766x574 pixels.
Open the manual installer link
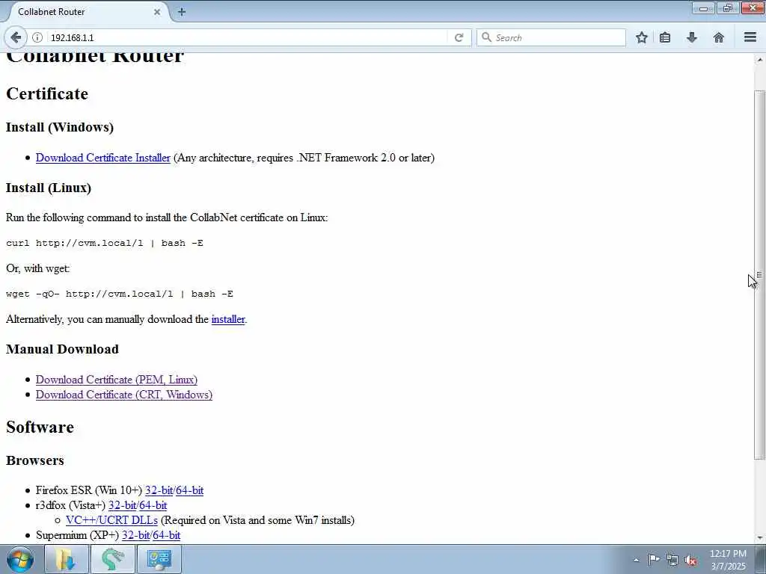pyautogui.click(x=228, y=319)
